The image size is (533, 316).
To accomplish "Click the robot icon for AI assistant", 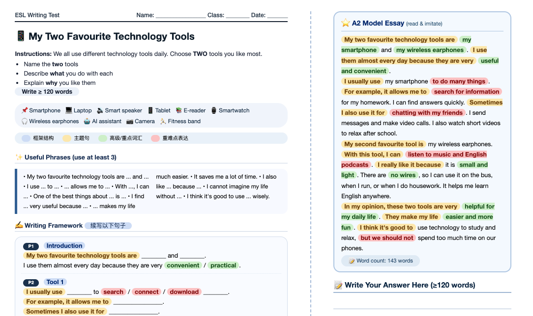I will point(87,121).
